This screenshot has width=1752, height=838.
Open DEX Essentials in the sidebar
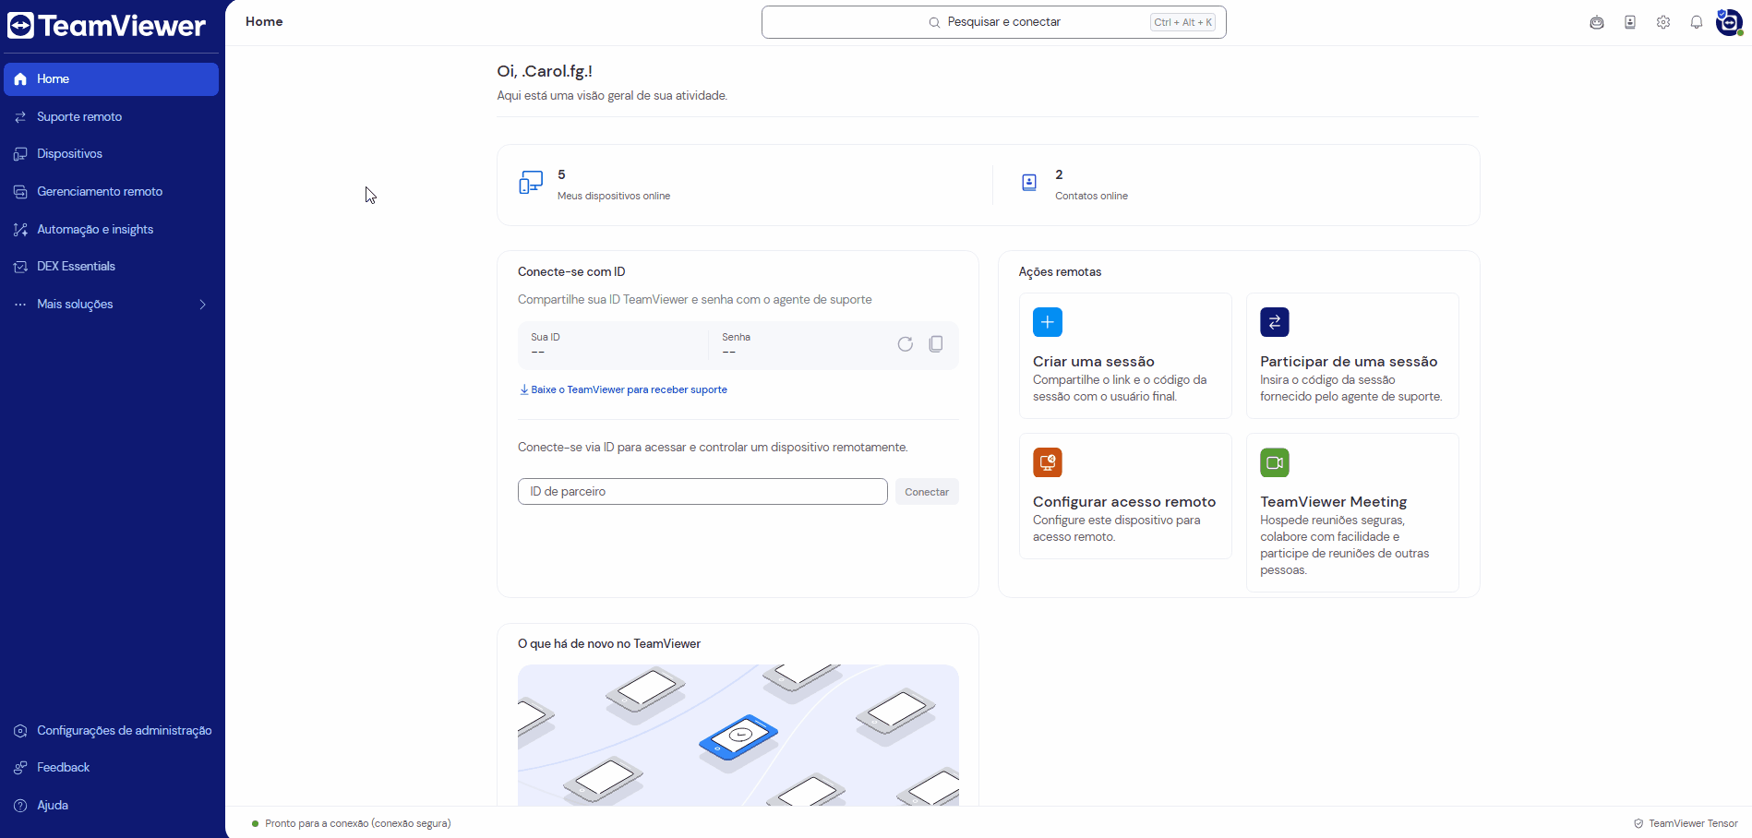[x=112, y=267]
